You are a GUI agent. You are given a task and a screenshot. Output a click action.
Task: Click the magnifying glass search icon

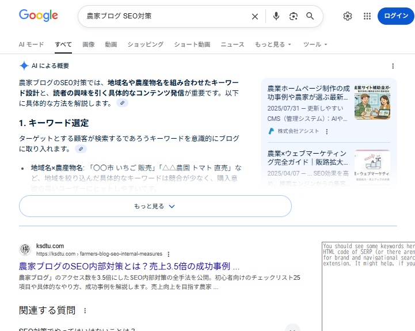pyautogui.click(x=310, y=16)
